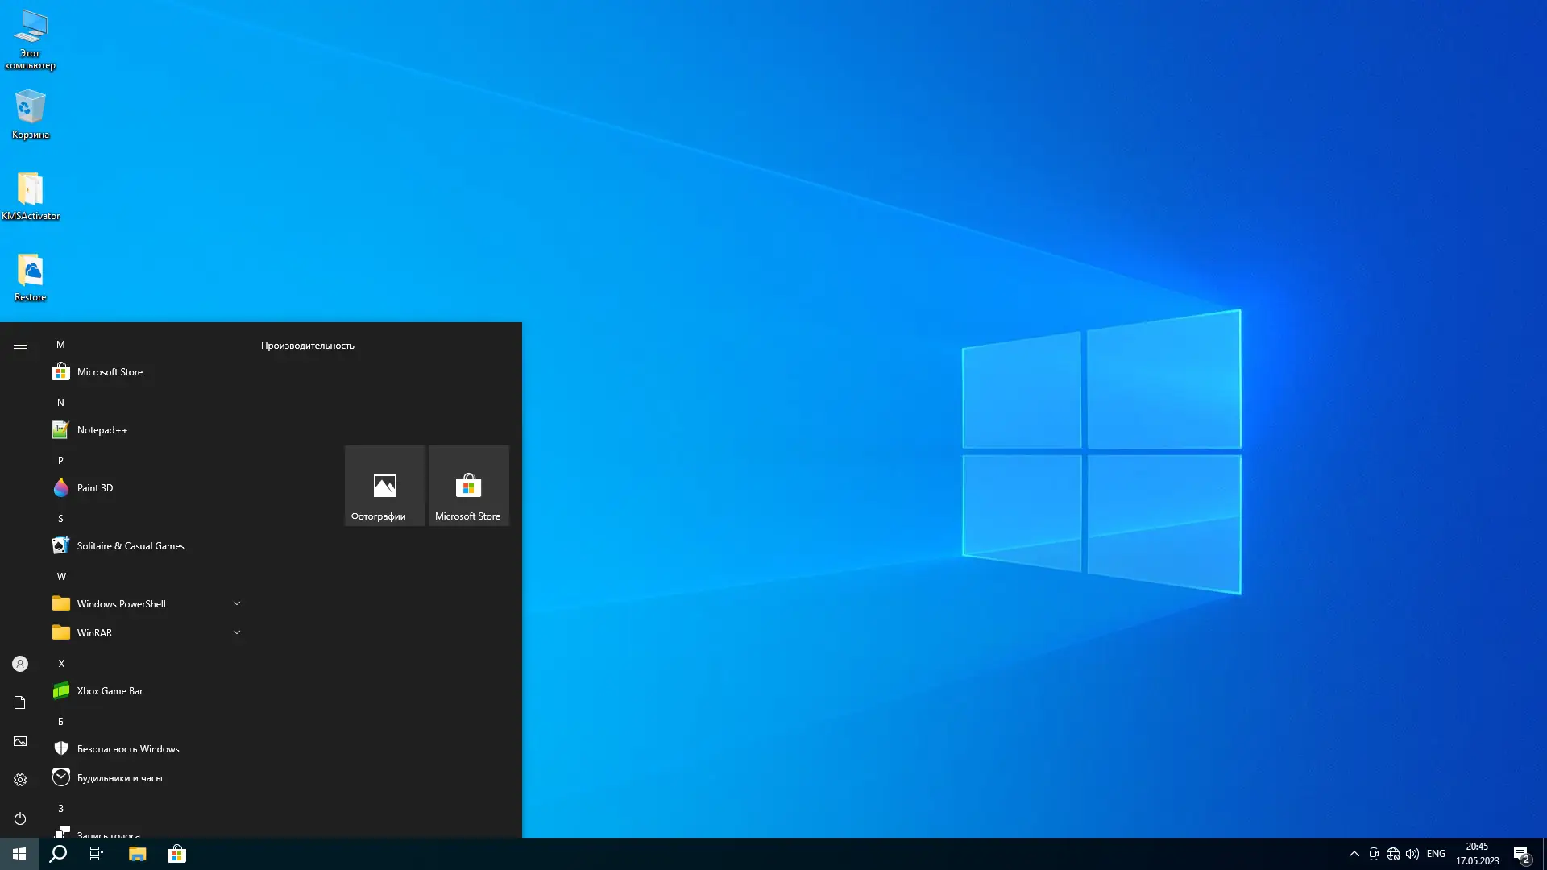Open the Microsoft Store pinned tile
Viewport: 1547px width, 870px height.
(x=468, y=487)
